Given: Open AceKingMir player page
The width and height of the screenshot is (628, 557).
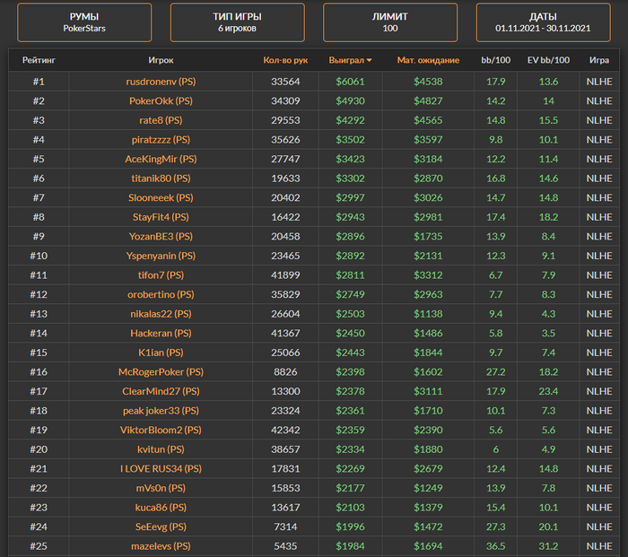Looking at the screenshot, I should point(161,159).
